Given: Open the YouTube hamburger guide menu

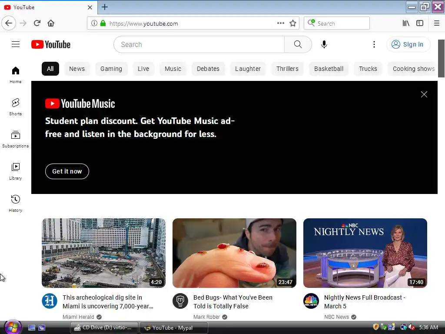Looking at the screenshot, I should [16, 44].
